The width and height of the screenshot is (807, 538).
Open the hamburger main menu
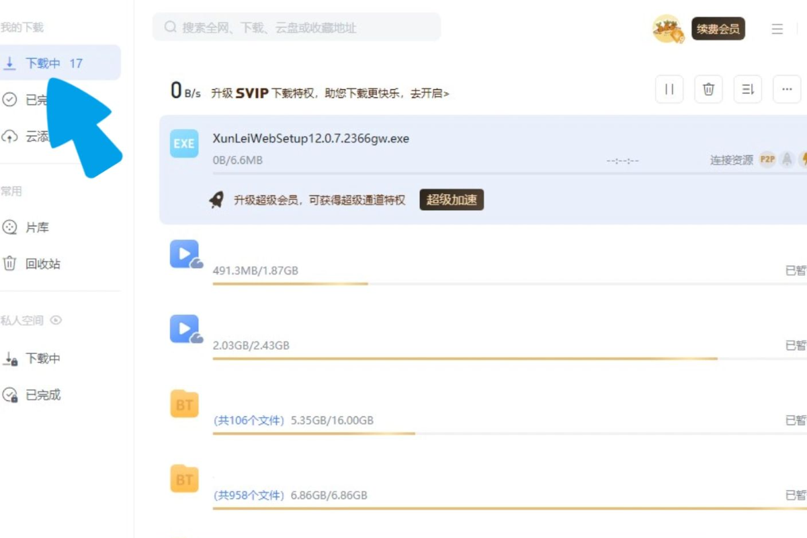pos(777,29)
